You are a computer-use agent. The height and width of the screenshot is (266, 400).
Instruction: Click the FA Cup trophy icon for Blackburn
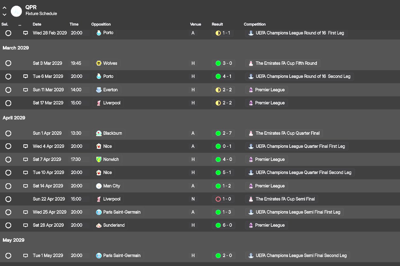click(x=251, y=133)
